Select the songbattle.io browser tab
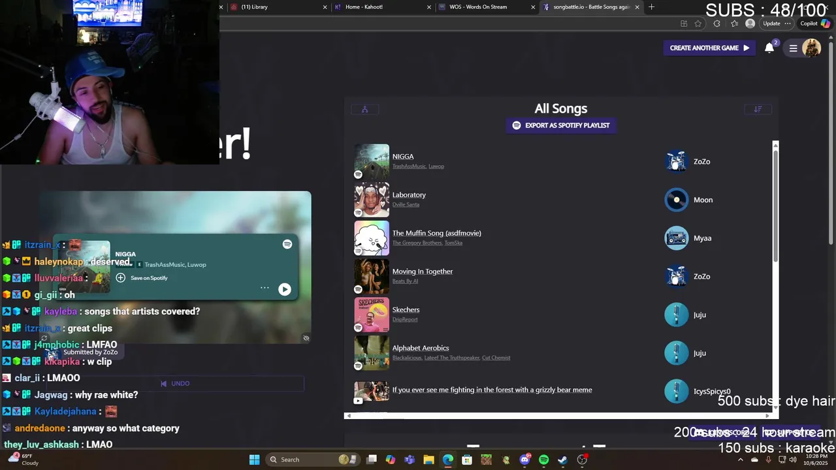Viewport: 836px width, 470px height. click(x=591, y=7)
